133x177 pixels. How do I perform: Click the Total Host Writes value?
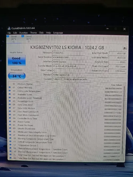pyautogui.click(x=118, y=58)
